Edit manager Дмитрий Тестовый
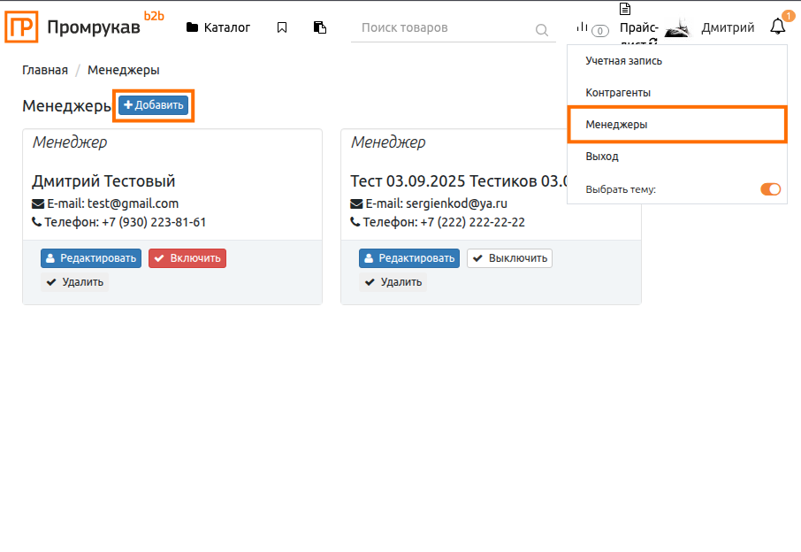The width and height of the screenshot is (801, 552). point(90,258)
